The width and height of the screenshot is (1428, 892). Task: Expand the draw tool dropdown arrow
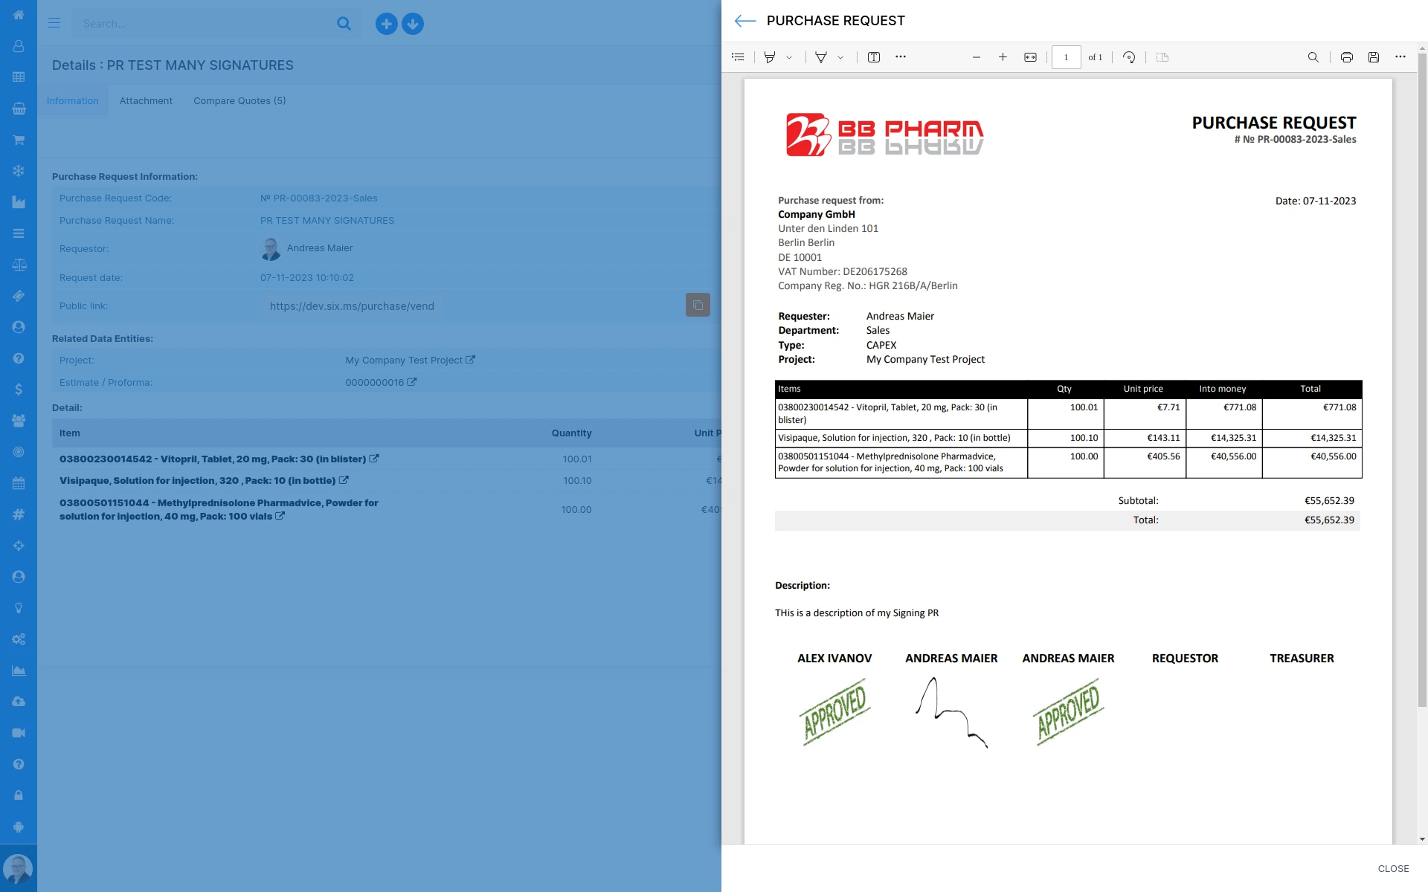[840, 57]
